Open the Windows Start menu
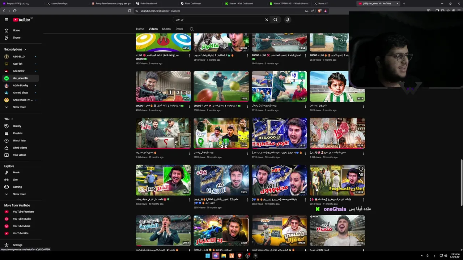Image resolution: width=463 pixels, height=260 pixels. pyautogui.click(x=208, y=256)
